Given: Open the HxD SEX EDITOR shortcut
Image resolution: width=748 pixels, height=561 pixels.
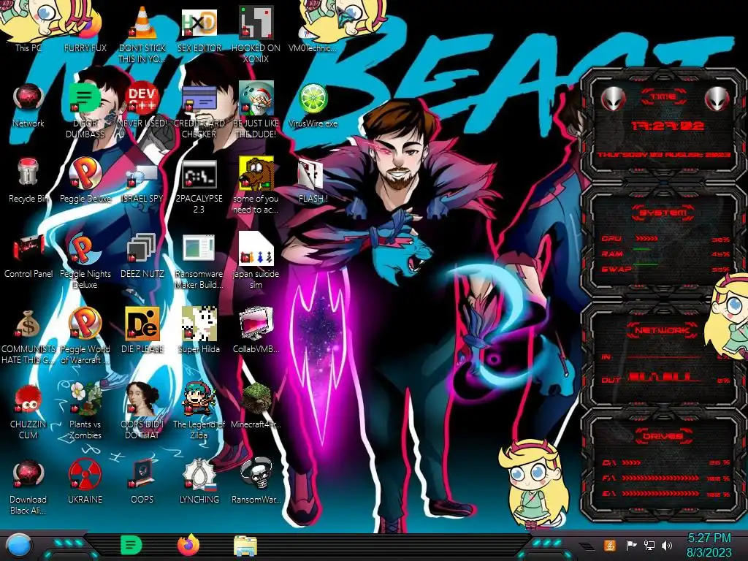Looking at the screenshot, I should (x=199, y=28).
